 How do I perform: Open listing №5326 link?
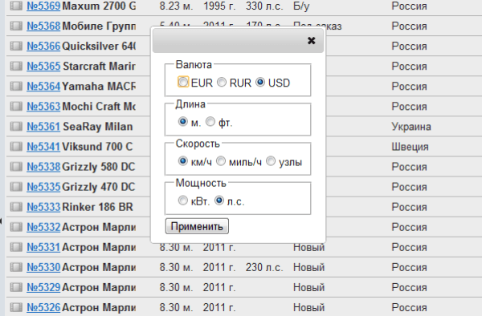tap(43, 307)
